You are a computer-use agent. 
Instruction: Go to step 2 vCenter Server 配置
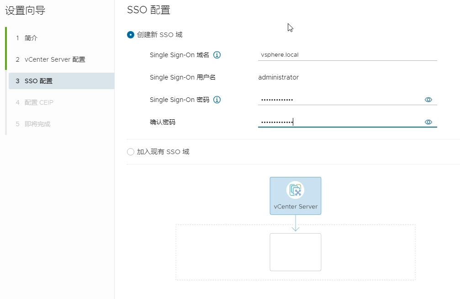click(62, 59)
